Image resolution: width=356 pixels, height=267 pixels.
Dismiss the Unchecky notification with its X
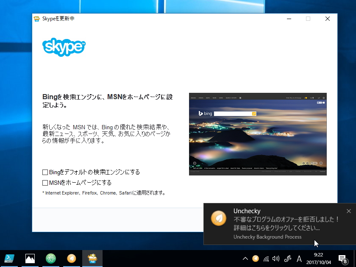point(348,211)
